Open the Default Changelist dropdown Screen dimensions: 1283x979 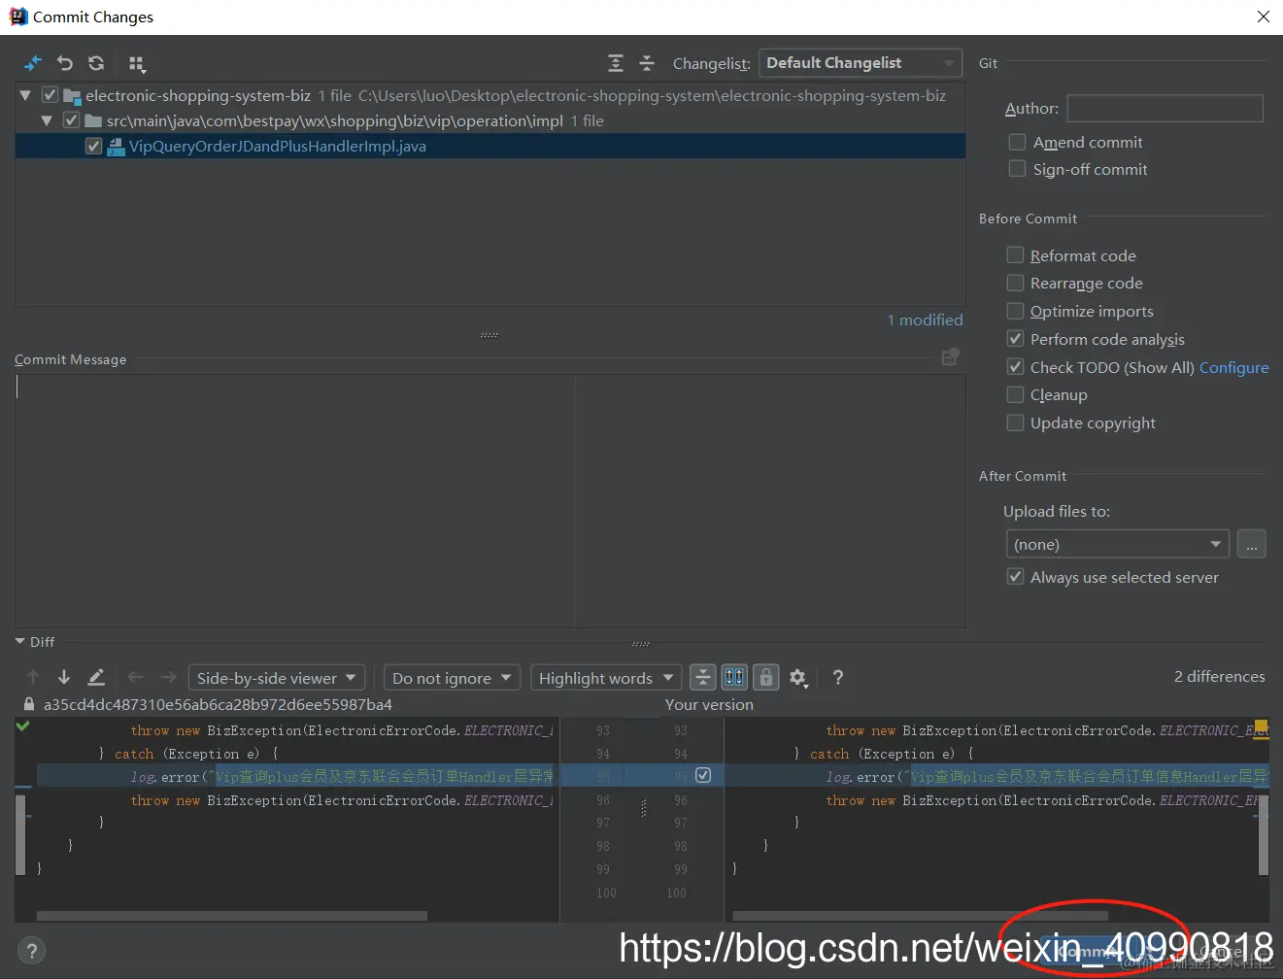(861, 63)
